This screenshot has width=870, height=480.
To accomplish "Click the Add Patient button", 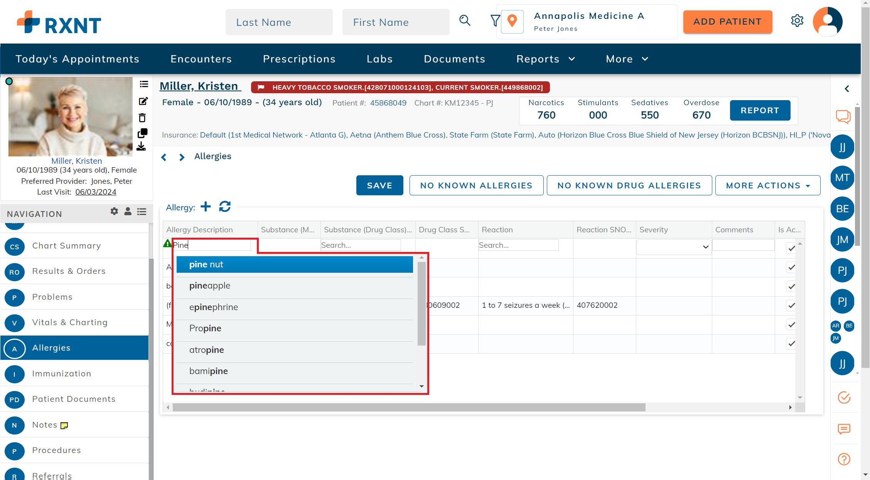I will pyautogui.click(x=727, y=22).
